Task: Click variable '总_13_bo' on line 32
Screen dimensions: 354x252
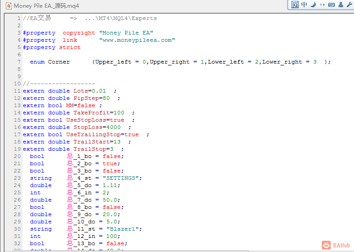Action: click(x=81, y=243)
